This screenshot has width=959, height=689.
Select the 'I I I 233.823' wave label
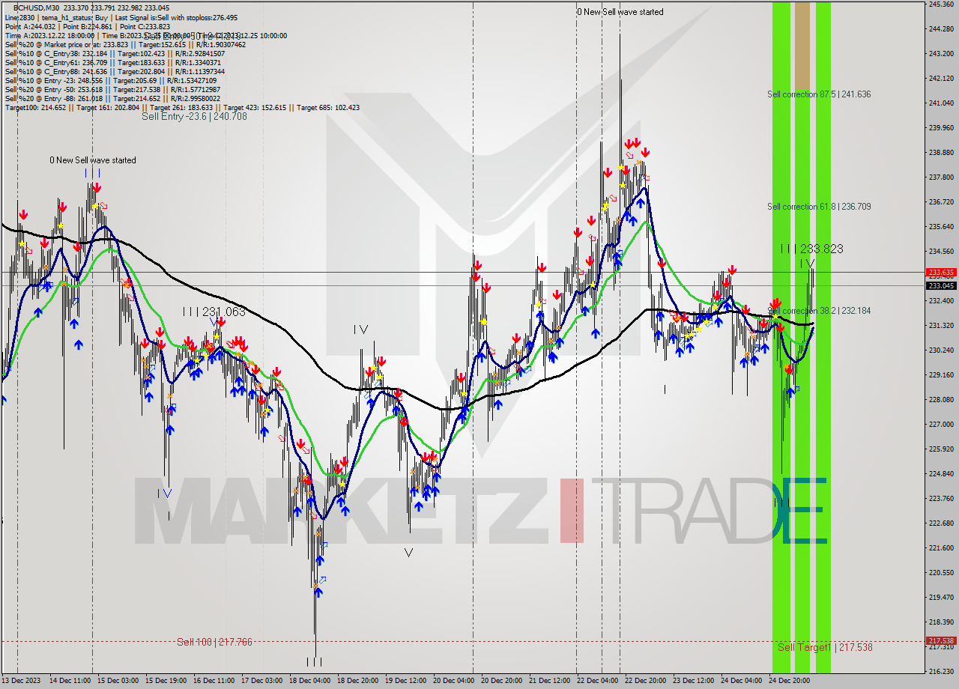pos(811,249)
